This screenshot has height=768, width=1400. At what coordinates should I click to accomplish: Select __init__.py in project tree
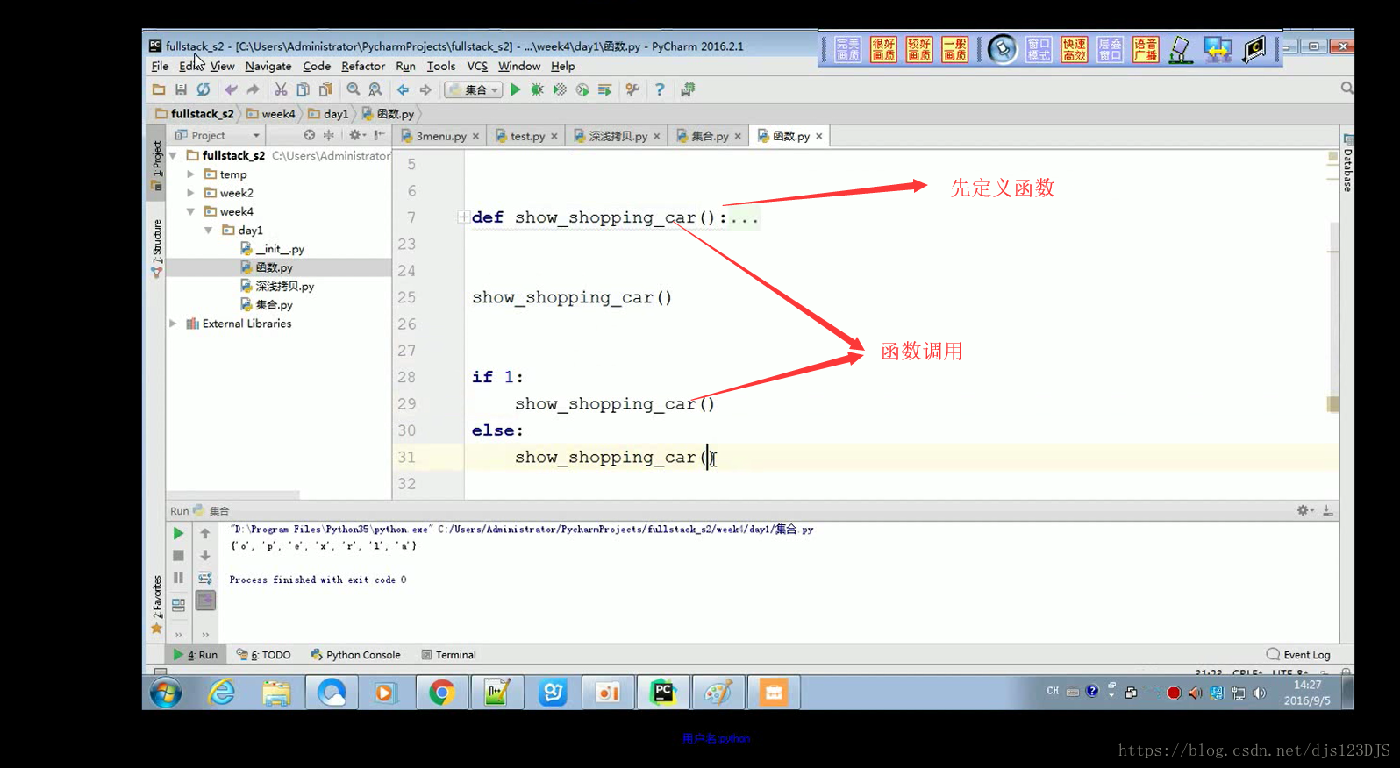272,249
